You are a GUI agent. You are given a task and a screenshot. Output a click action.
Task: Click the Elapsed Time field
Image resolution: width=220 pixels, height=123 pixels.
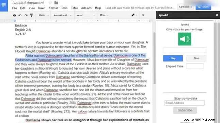195,66
